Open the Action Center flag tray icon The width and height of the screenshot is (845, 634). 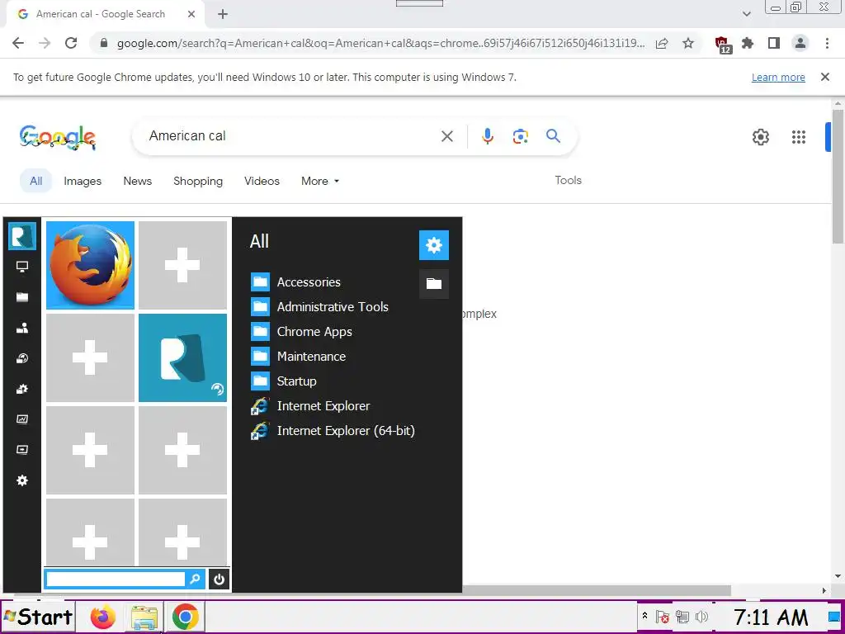[x=663, y=616]
